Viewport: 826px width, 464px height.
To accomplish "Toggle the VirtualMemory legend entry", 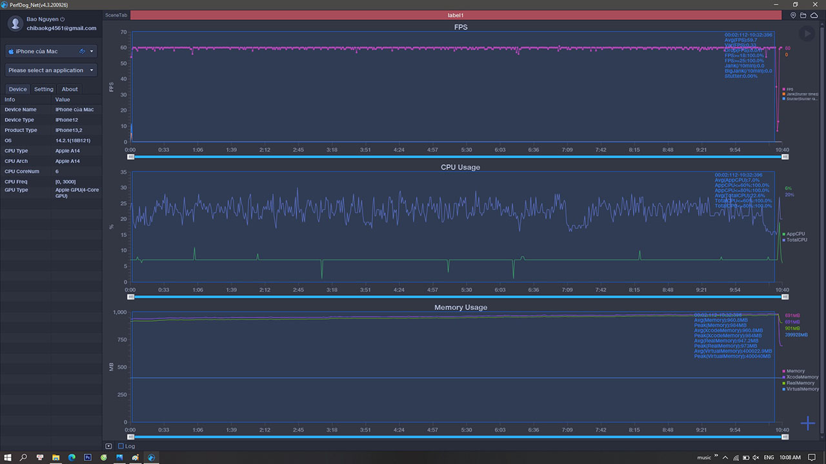I will point(801,389).
